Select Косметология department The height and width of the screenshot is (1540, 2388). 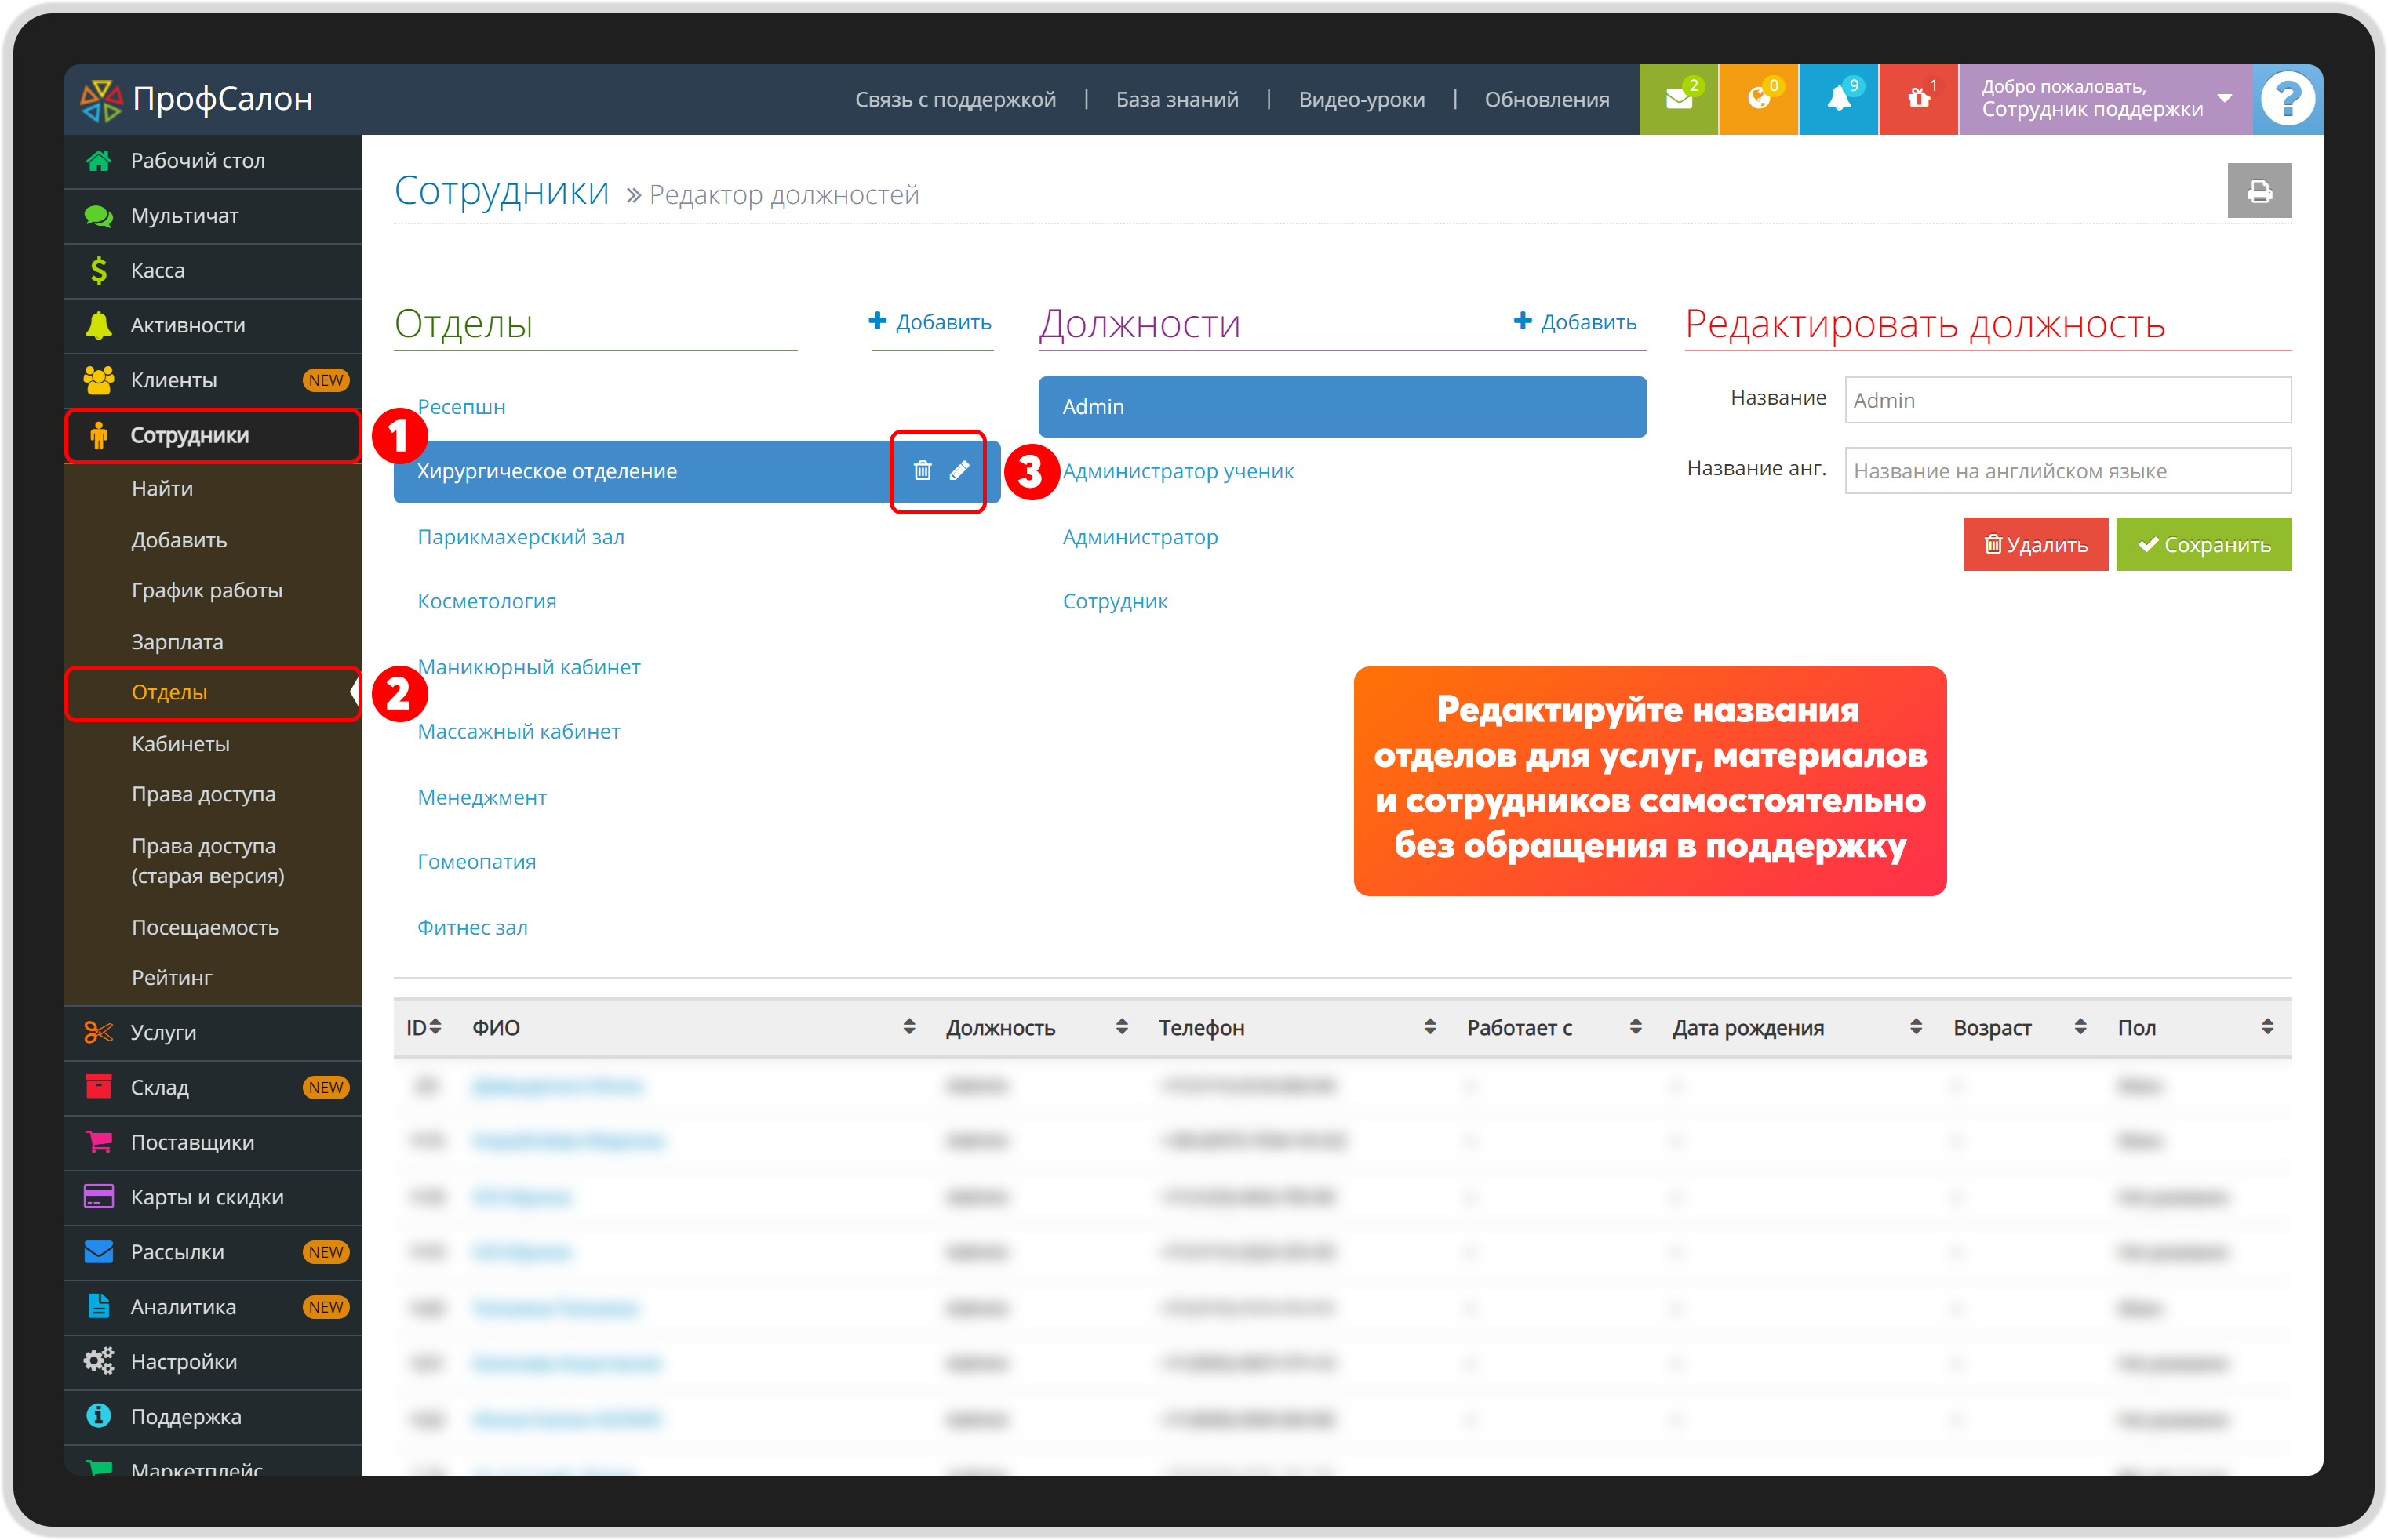pos(486,602)
